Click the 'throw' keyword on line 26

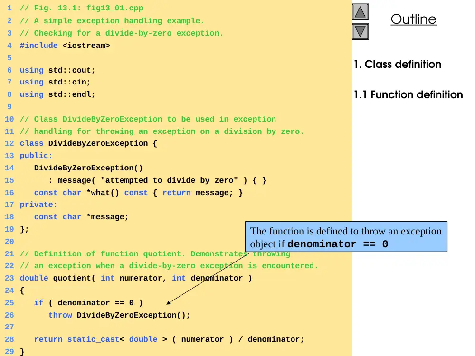[60, 315]
